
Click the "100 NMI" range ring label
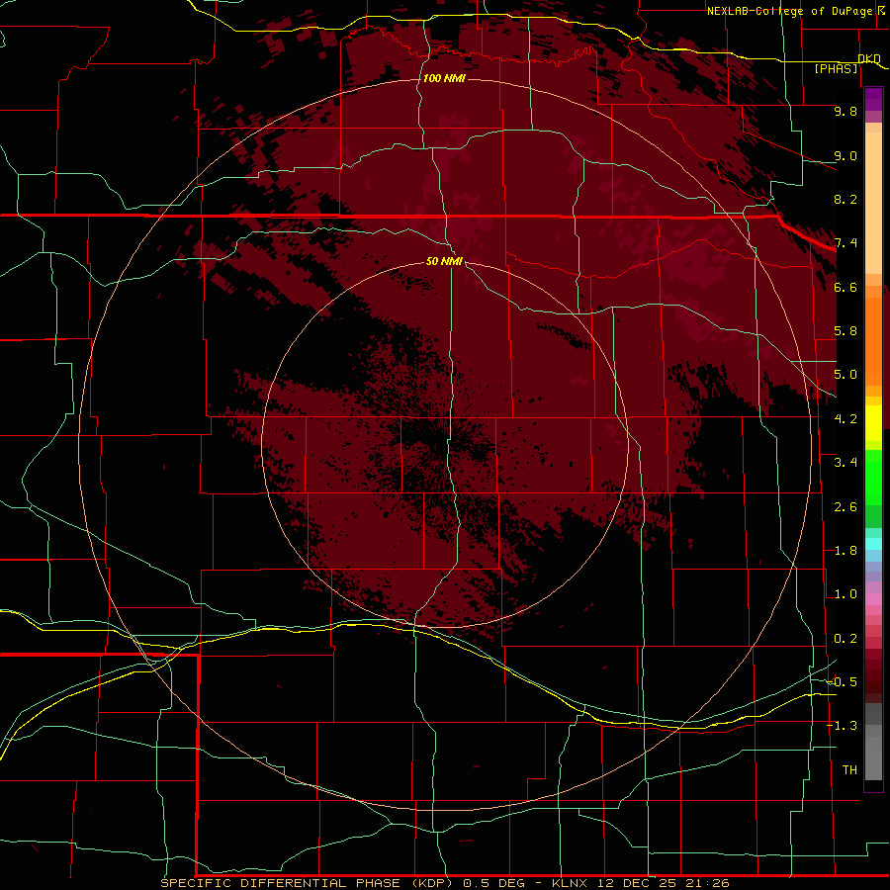coord(444,78)
